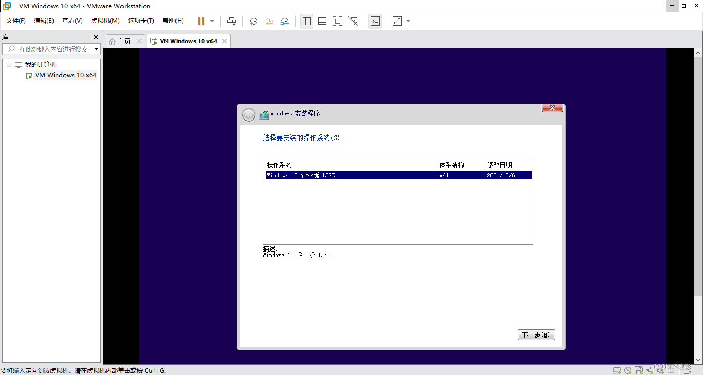The height and width of the screenshot is (375, 703).
Task: Toggle the console view button
Action: click(x=375, y=21)
